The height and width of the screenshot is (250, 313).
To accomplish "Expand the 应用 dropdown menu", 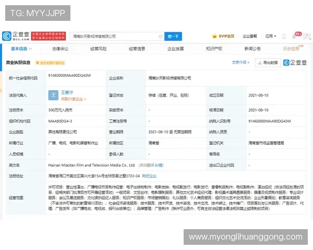I will (270, 36).
